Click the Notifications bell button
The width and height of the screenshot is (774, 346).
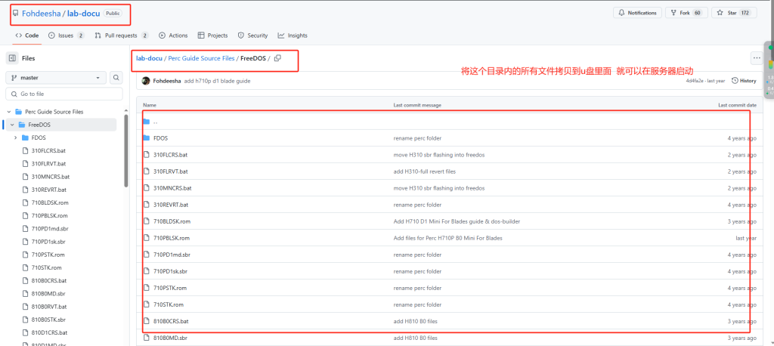tap(637, 13)
